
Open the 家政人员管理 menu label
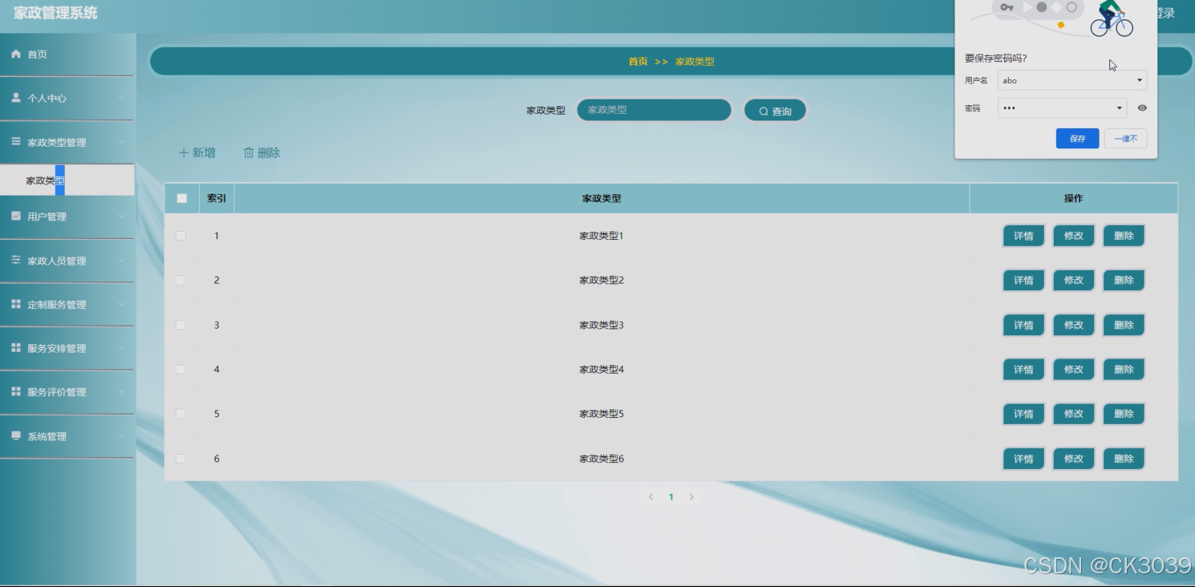click(56, 261)
